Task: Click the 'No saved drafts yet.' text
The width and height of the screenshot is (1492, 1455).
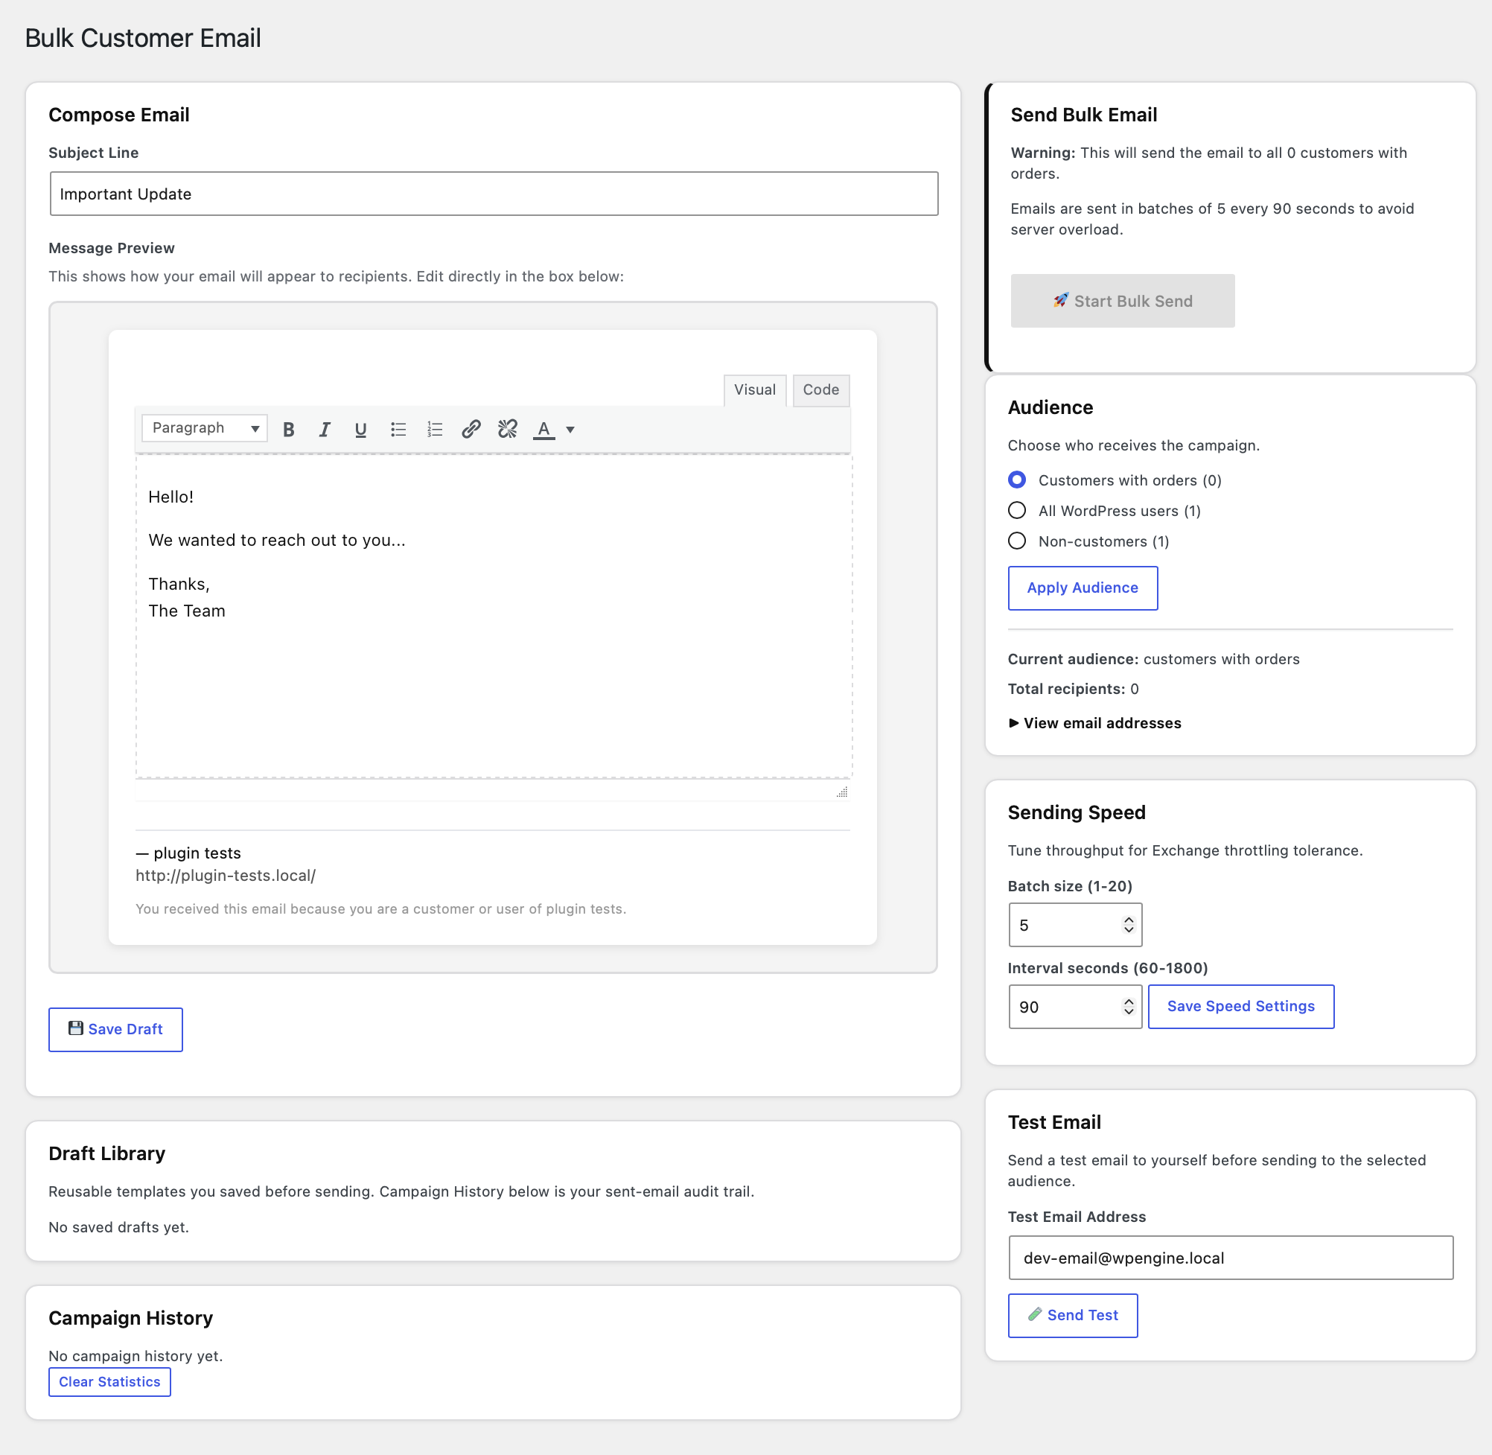Action: 118,1227
